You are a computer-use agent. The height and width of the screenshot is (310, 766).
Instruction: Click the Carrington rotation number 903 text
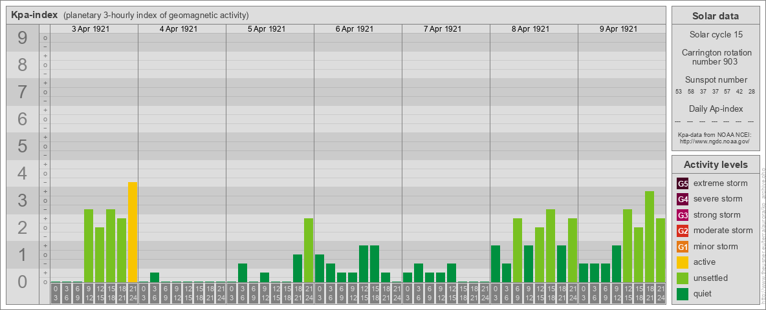click(x=717, y=57)
